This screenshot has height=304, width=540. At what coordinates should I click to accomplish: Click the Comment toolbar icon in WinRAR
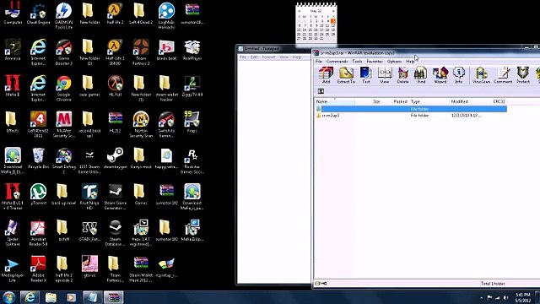coord(503,75)
